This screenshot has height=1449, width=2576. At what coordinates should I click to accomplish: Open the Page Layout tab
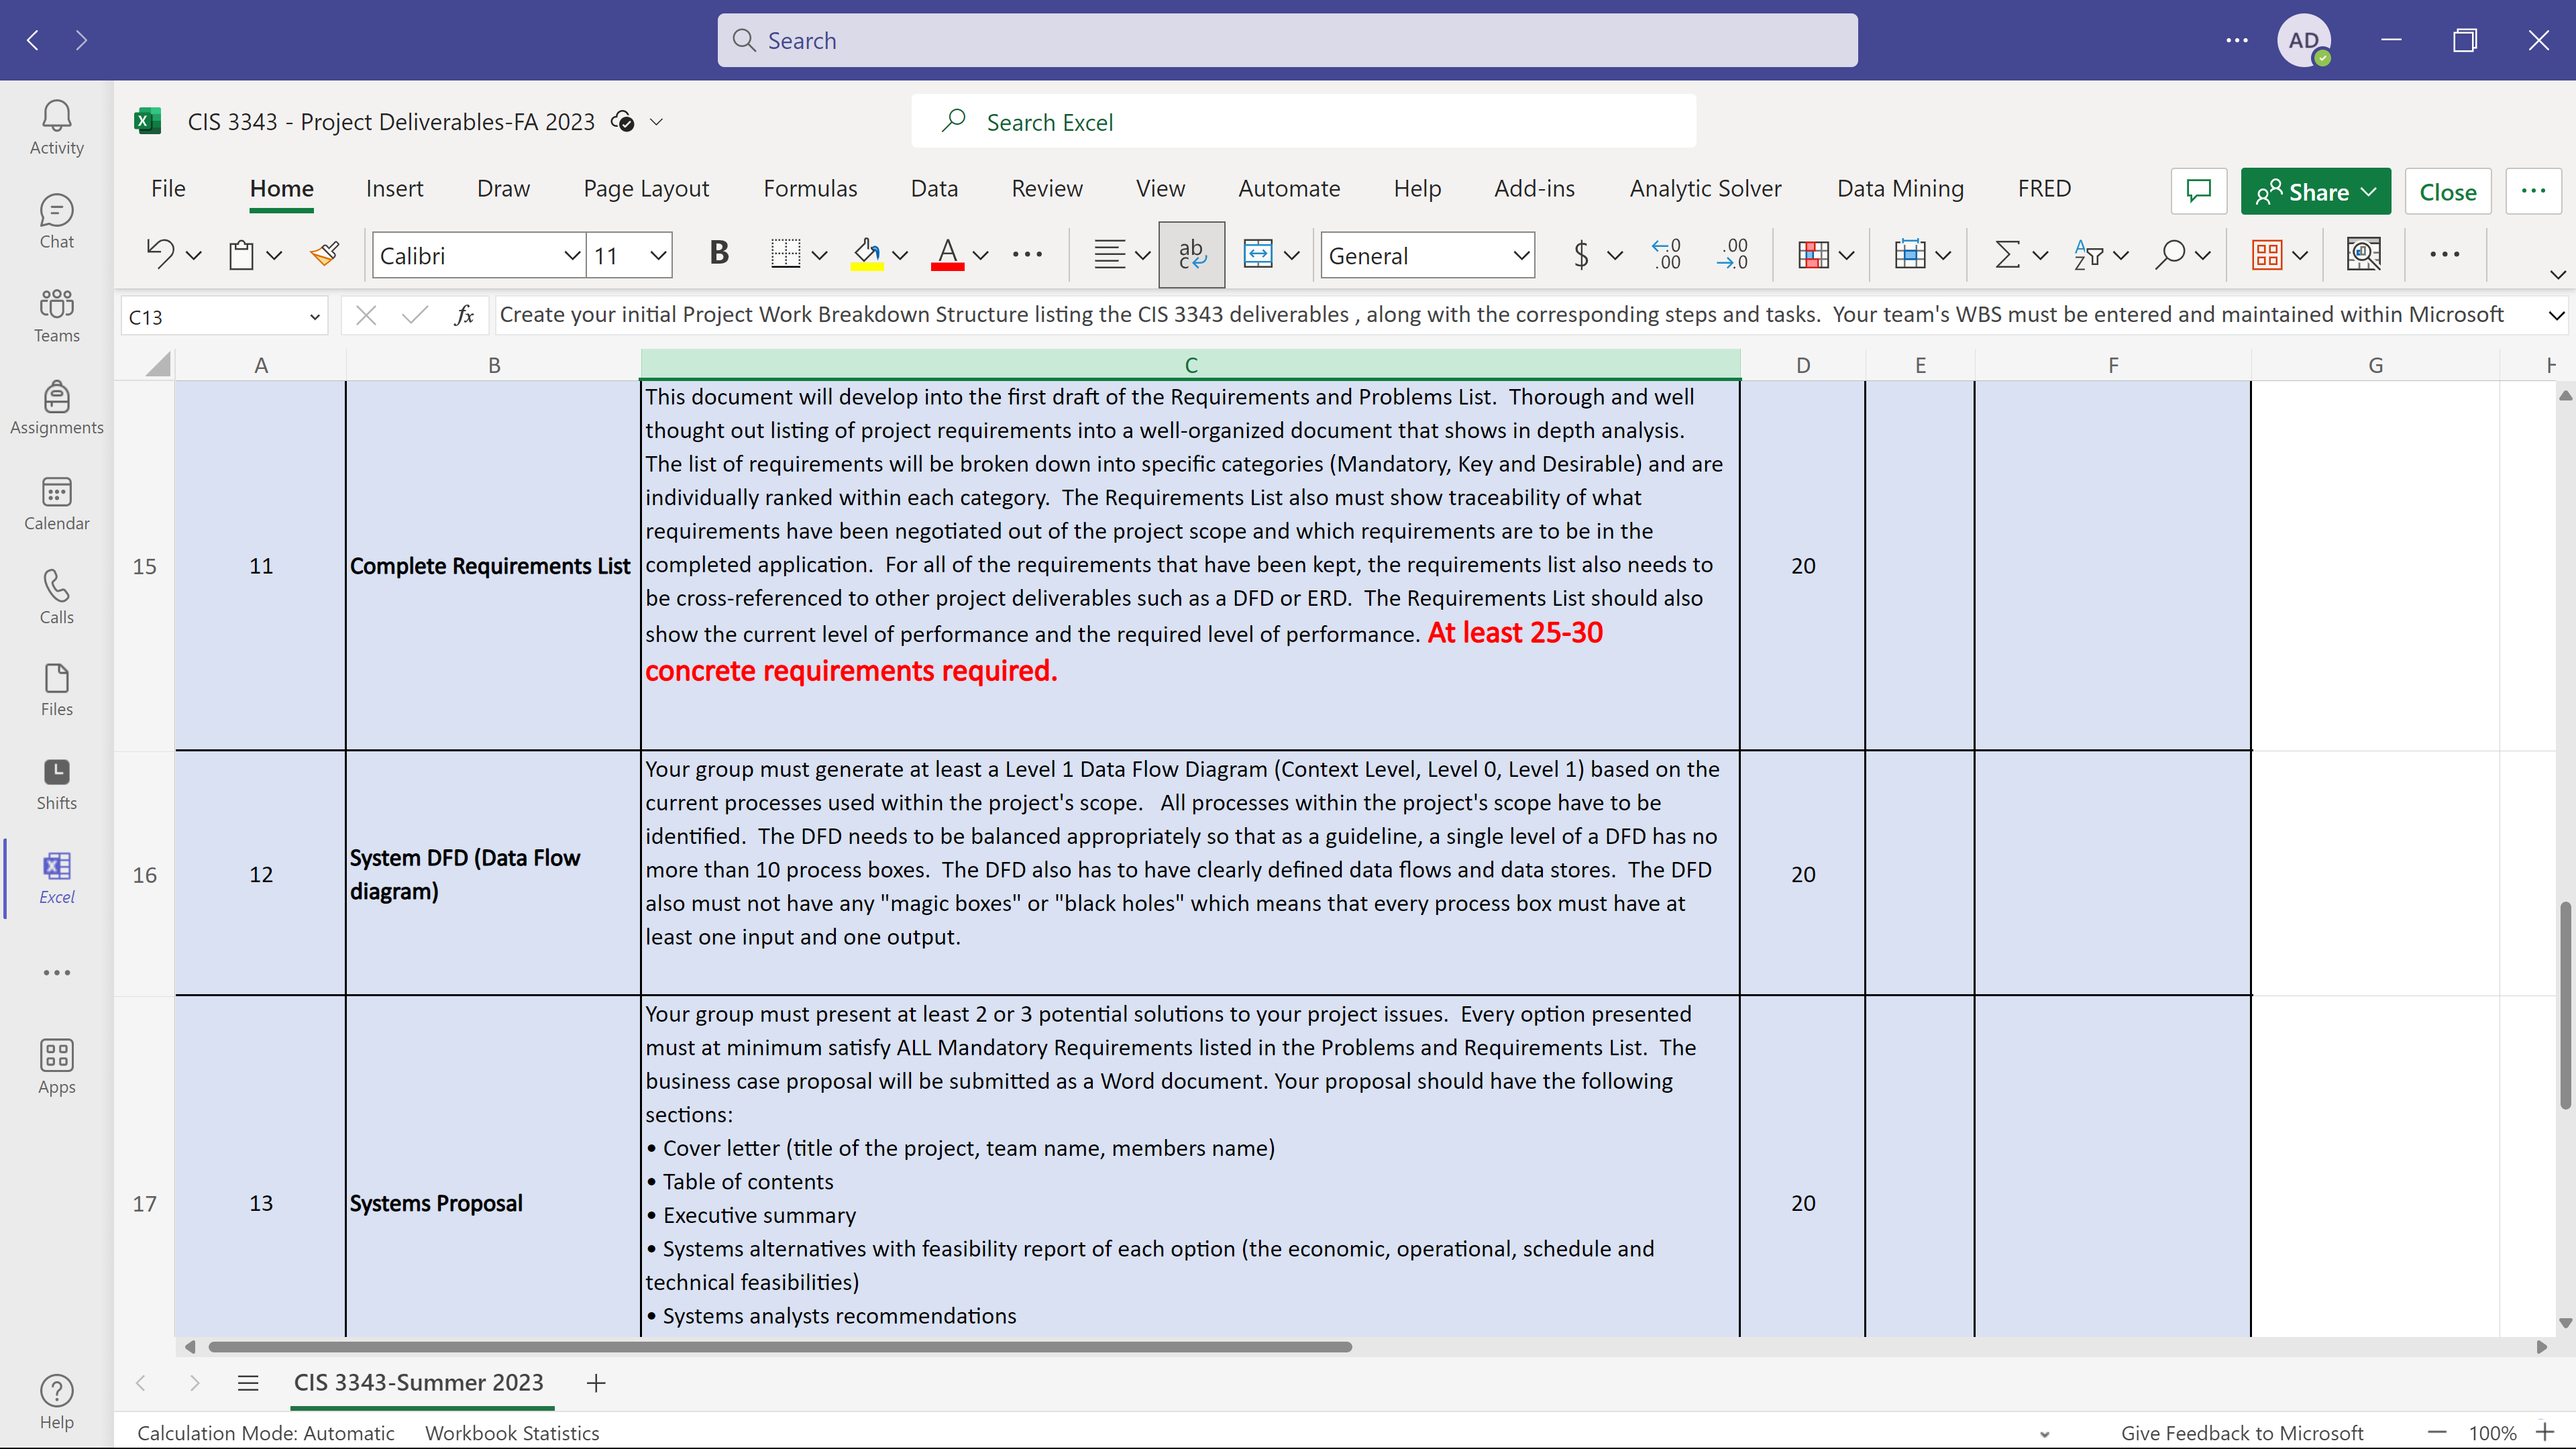tap(646, 189)
